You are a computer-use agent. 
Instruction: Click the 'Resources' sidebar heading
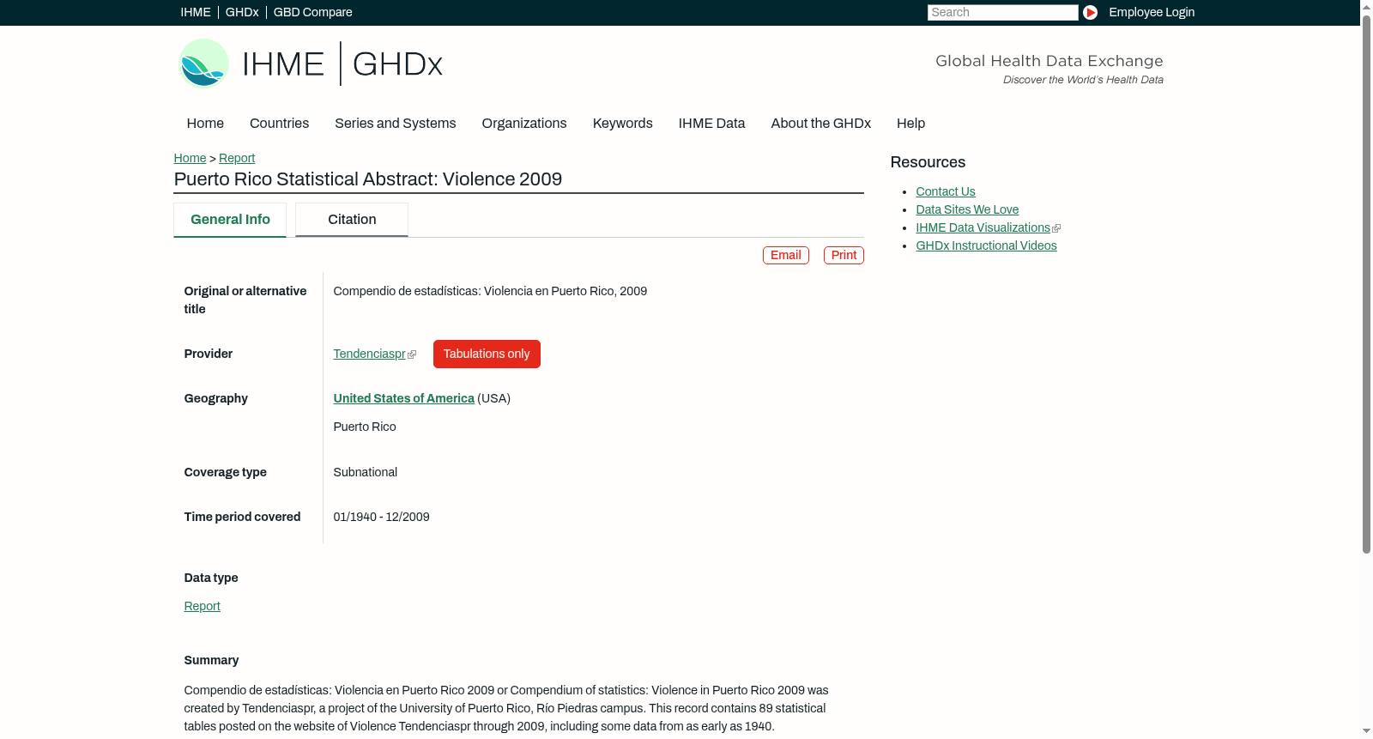pos(928,163)
